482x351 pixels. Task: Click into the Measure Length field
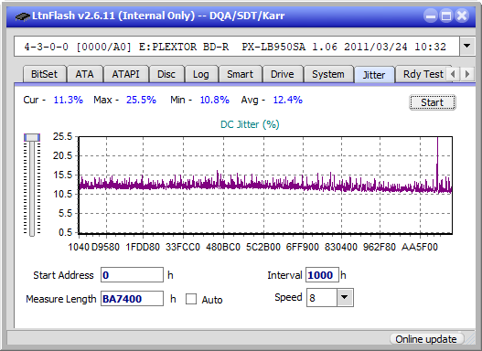[133, 299]
